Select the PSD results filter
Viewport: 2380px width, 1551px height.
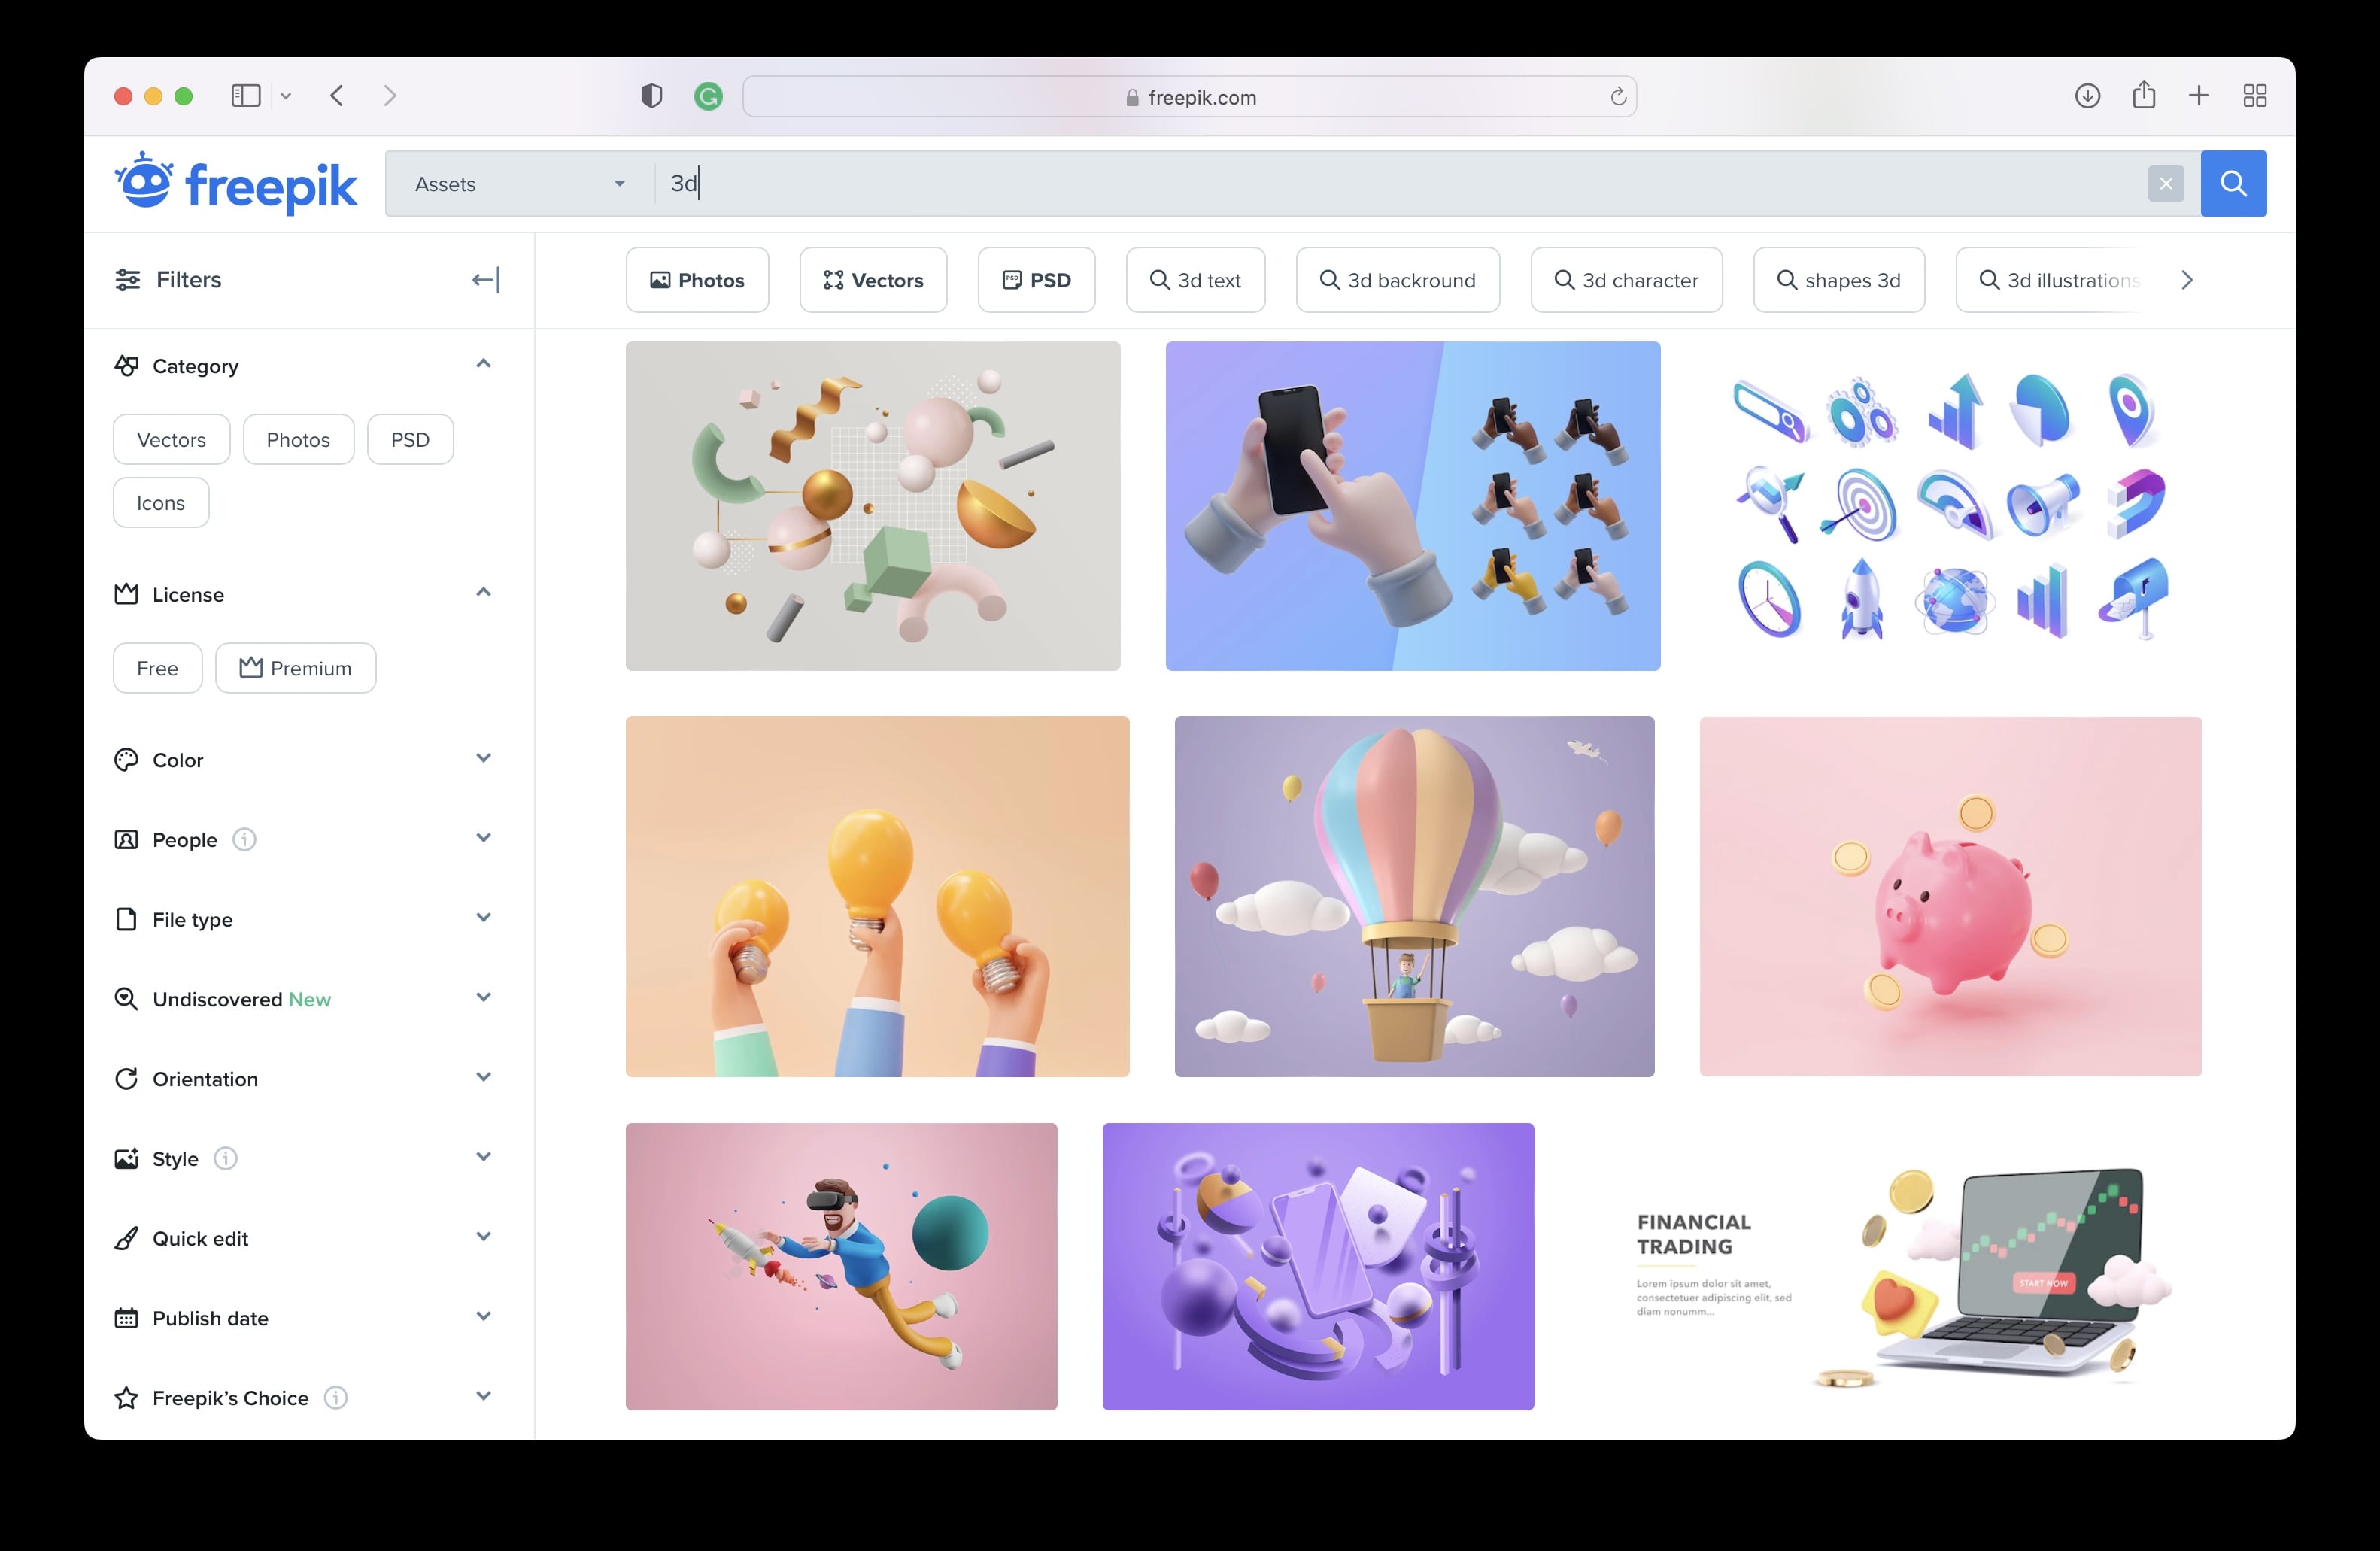1036,280
